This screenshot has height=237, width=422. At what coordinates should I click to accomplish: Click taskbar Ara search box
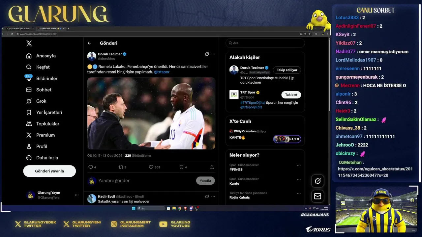click(151, 208)
